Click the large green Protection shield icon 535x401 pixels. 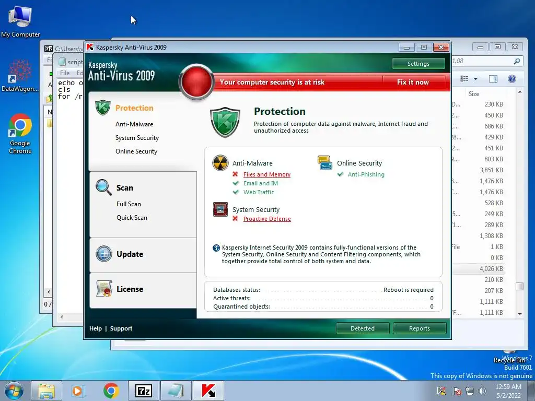point(225,122)
